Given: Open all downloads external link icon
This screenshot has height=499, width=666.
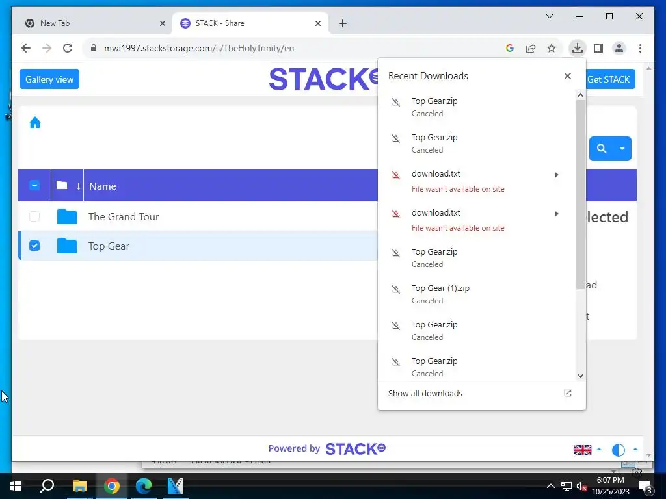Looking at the screenshot, I should pos(567,393).
